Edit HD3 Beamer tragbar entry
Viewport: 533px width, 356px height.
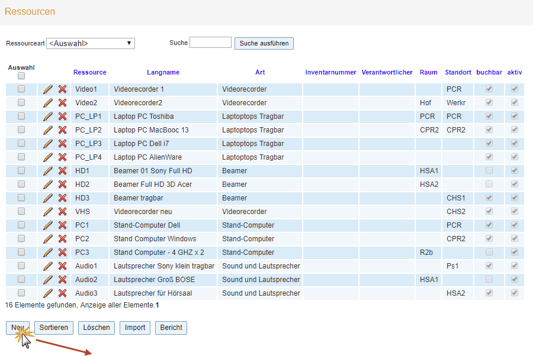48,198
